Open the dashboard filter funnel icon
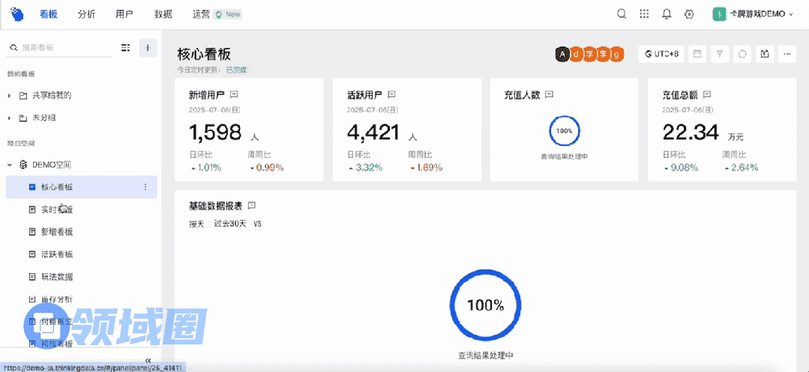The image size is (809, 372). pos(720,54)
